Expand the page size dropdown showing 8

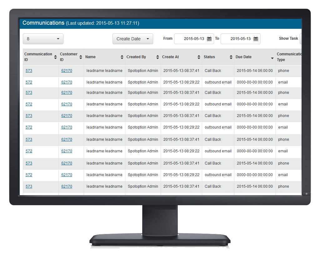[43, 39]
